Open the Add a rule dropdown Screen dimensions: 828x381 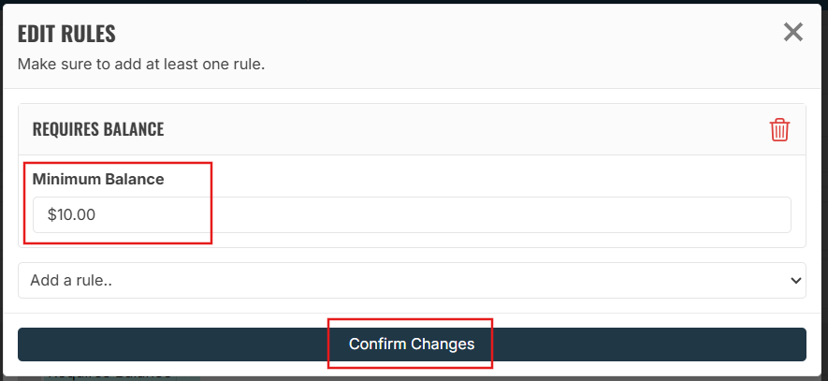coord(412,280)
